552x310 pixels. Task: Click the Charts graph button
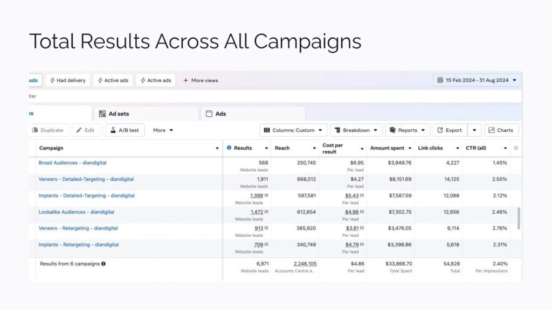501,130
